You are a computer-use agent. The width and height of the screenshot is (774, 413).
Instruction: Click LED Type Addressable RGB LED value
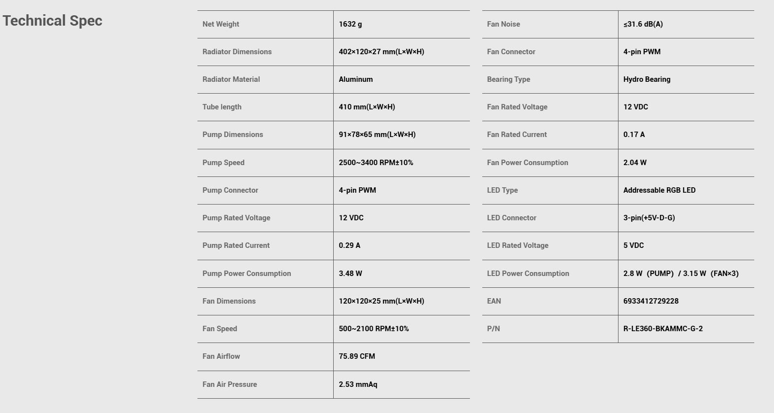pos(659,190)
